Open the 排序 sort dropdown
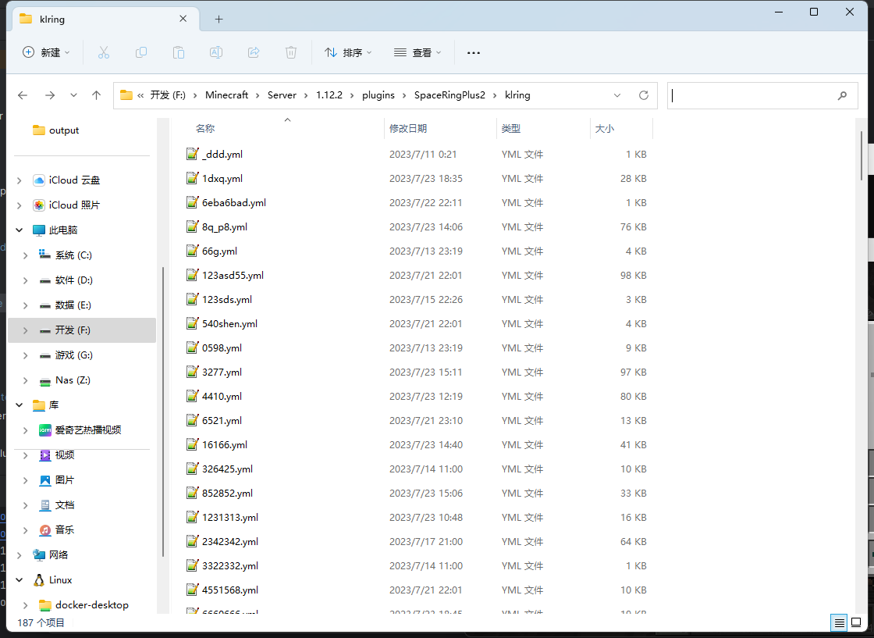The image size is (874, 638). pyautogui.click(x=348, y=52)
